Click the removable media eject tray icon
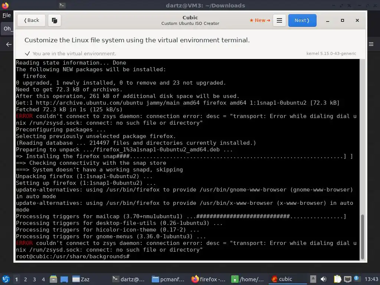 [313, 279]
